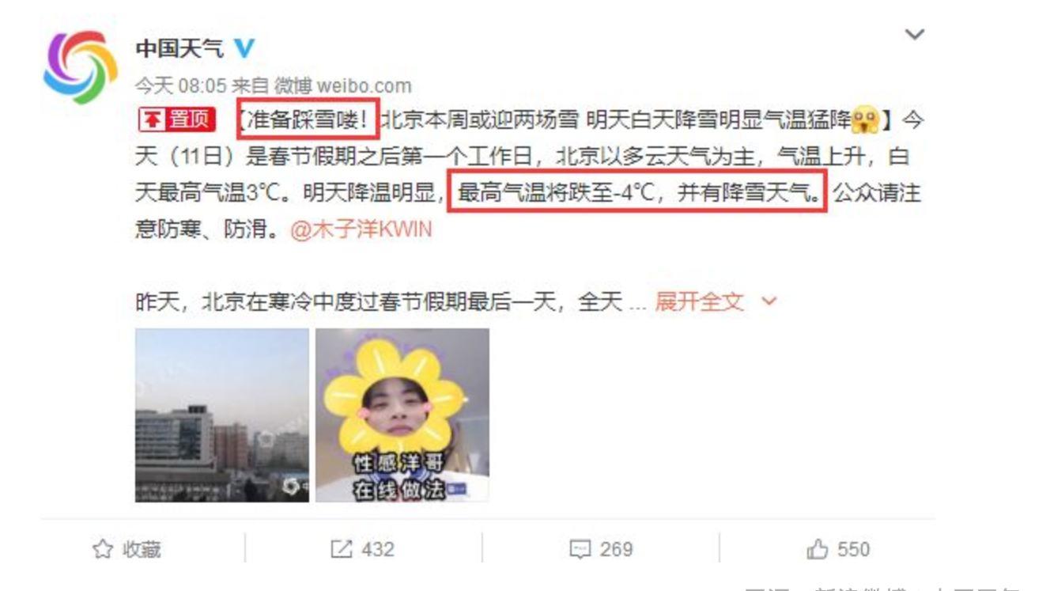Click the 收藏 label
1050x591 pixels.
point(142,549)
